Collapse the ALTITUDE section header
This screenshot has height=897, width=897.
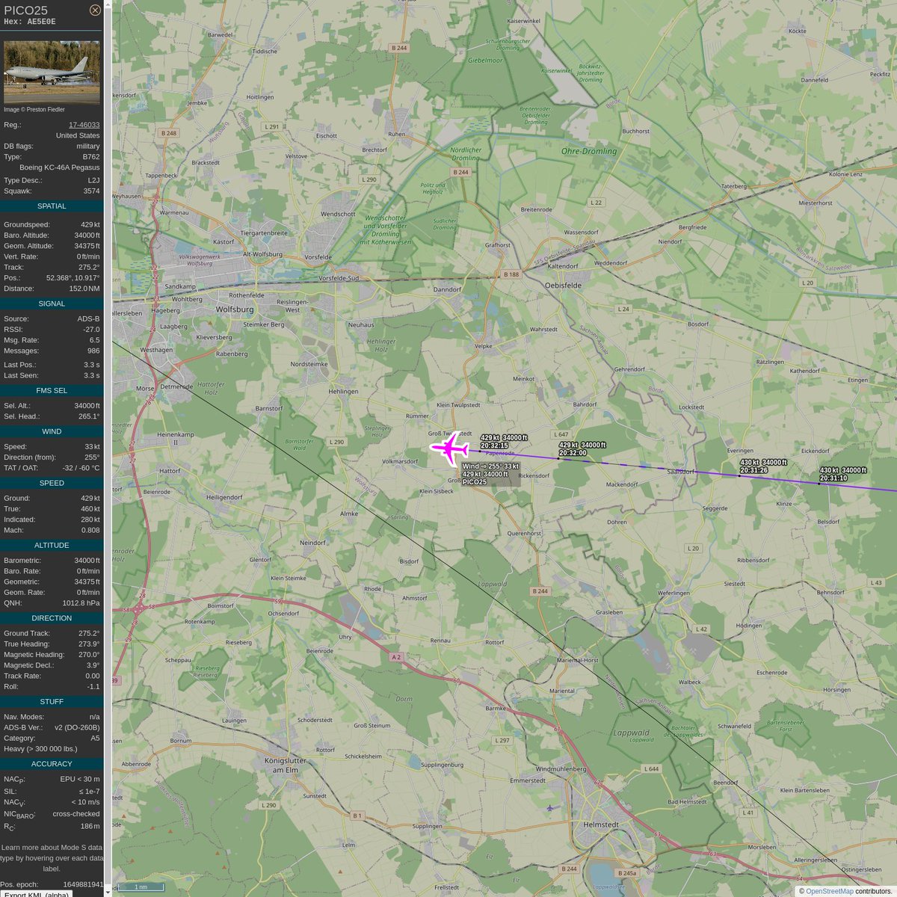point(51,545)
